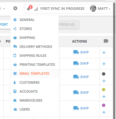116x119 pixels.
Task: Click SHIP in the second order row
Action: pyautogui.click(x=81, y=64)
